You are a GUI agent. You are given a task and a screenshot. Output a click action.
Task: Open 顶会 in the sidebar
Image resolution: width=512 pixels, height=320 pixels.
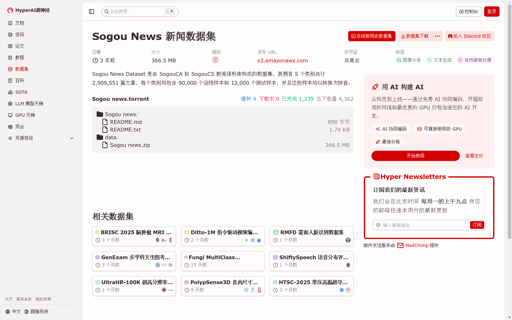[x=41, y=127]
